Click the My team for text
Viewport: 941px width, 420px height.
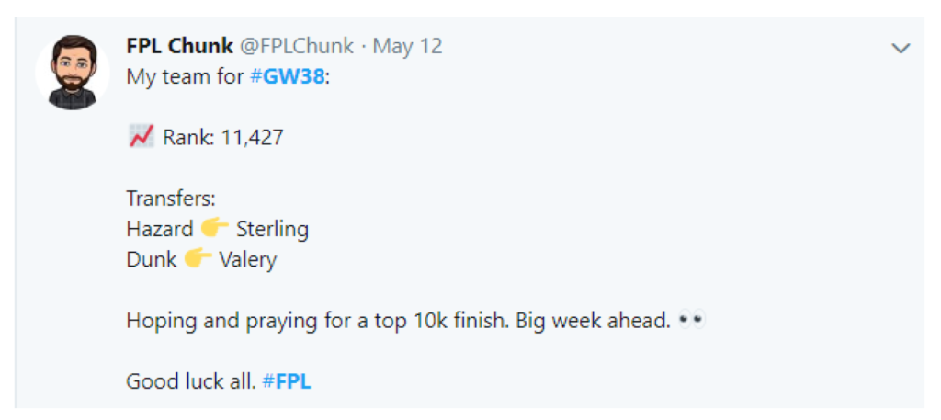tap(185, 79)
